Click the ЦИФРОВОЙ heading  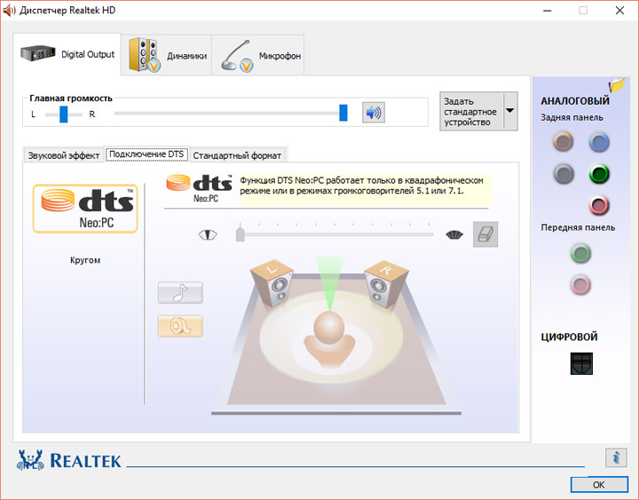pos(569,337)
